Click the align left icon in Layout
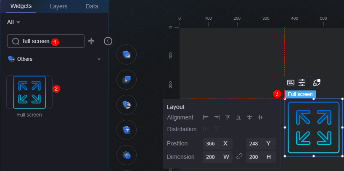 (x=206, y=117)
